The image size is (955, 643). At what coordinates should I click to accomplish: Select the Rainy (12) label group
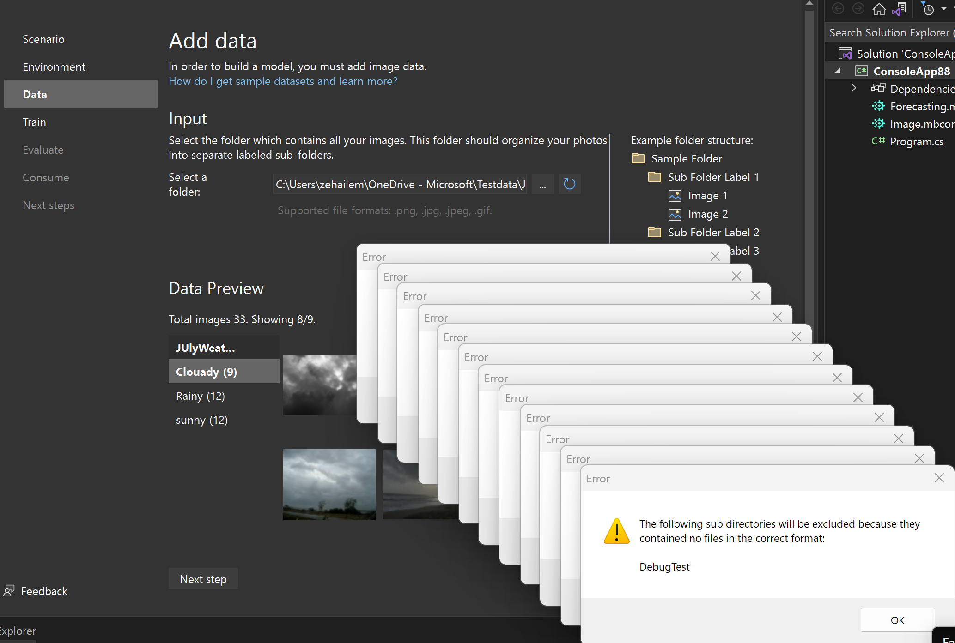[200, 396]
